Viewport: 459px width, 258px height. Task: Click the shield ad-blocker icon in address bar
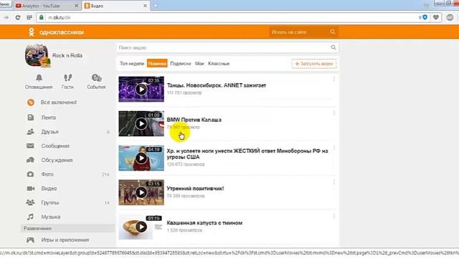[425, 17]
